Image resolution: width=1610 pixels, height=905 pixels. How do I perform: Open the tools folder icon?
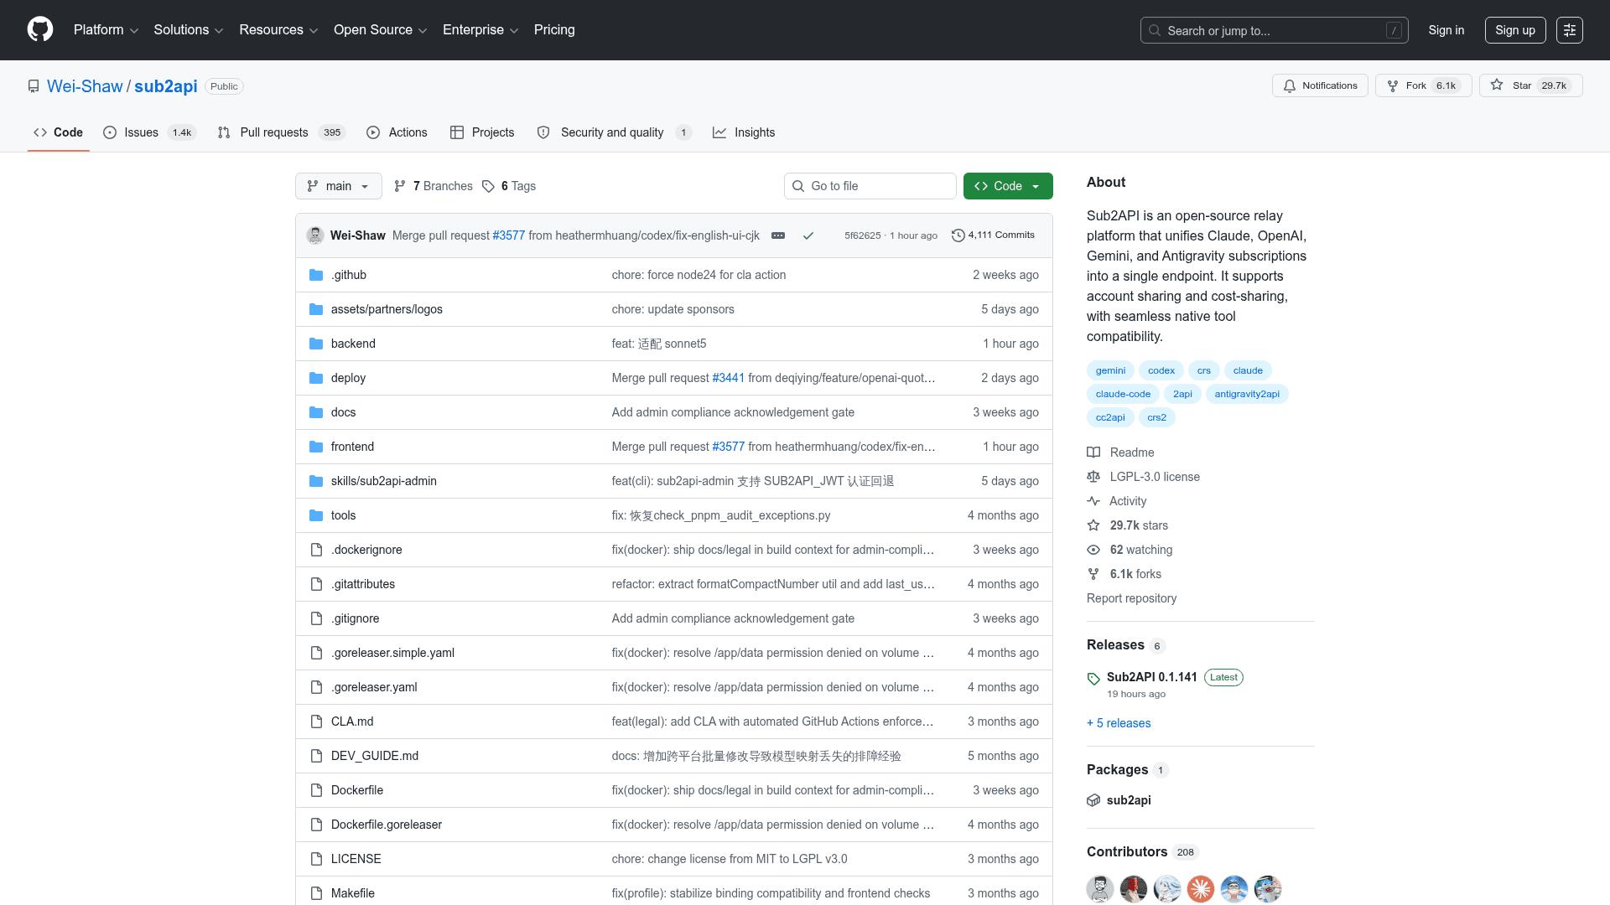pos(316,515)
